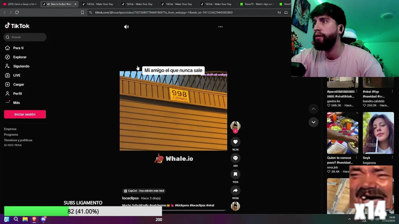Open the LIVE section
Viewport: 399px width, 224px height.
(13, 75)
